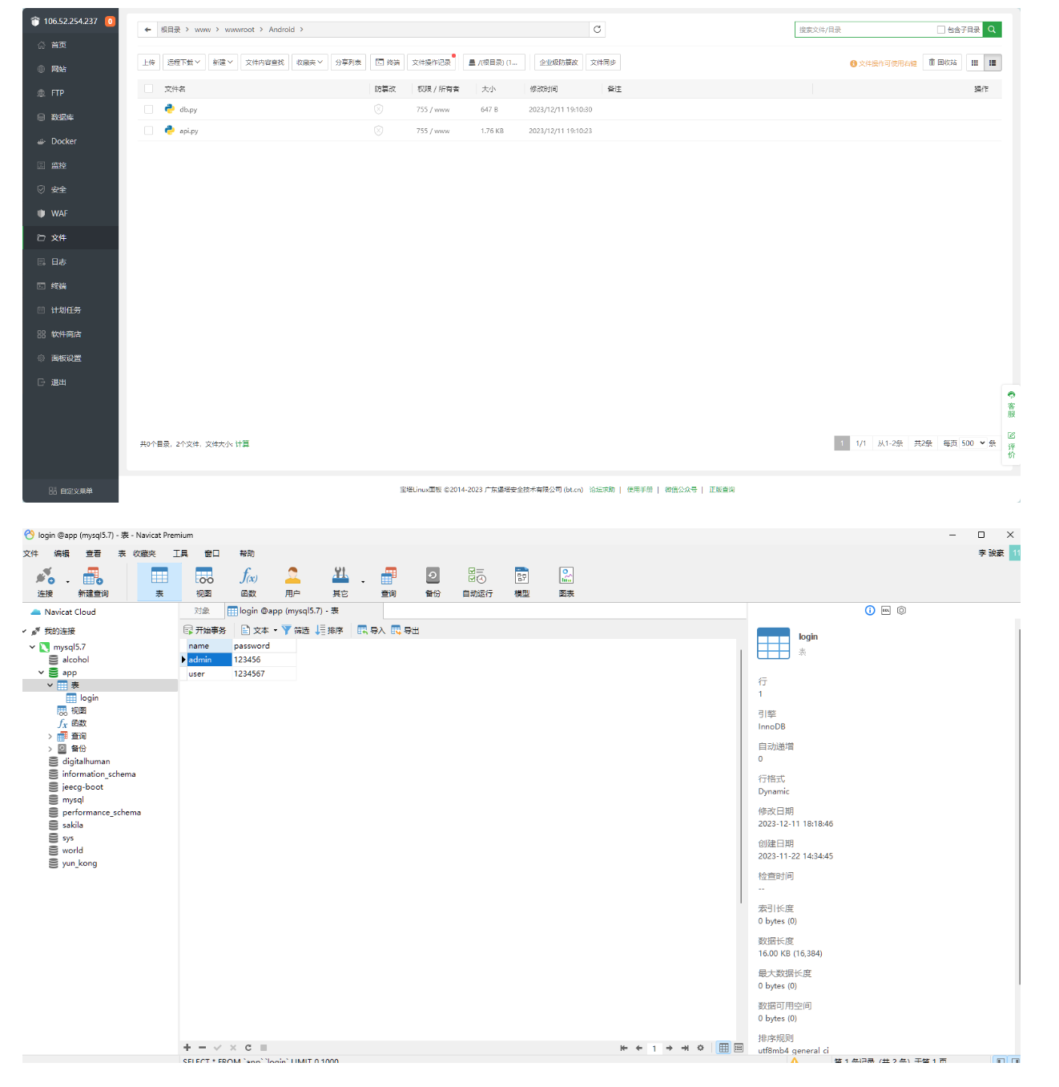Switch file panel to grid view
The width and height of the screenshot is (1059, 1087).
click(975, 63)
